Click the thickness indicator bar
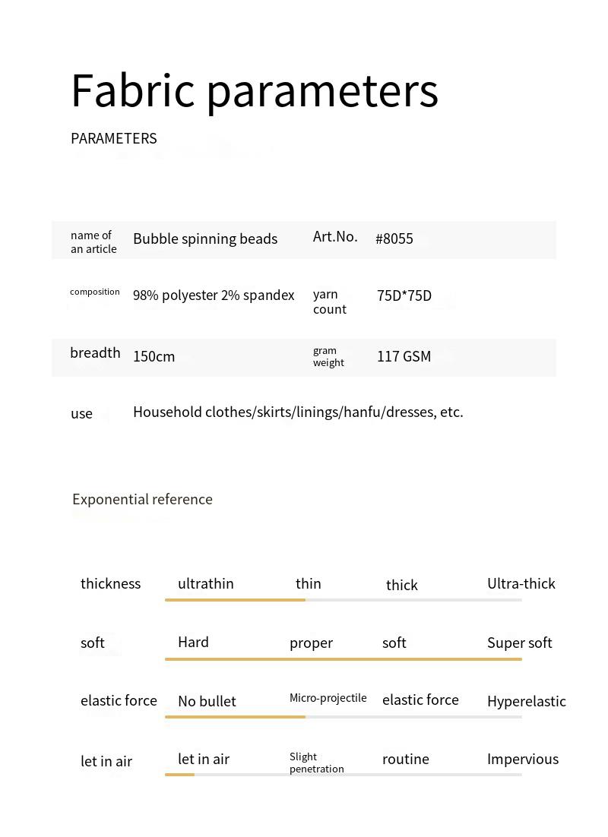Image resolution: width=608 pixels, height=837 pixels. point(343,600)
